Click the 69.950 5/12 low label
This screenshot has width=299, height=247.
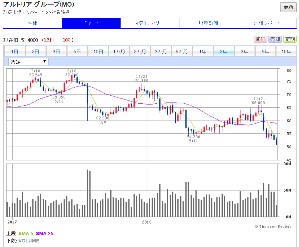coord(59,99)
